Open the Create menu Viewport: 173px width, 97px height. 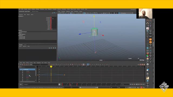click(25, 9)
